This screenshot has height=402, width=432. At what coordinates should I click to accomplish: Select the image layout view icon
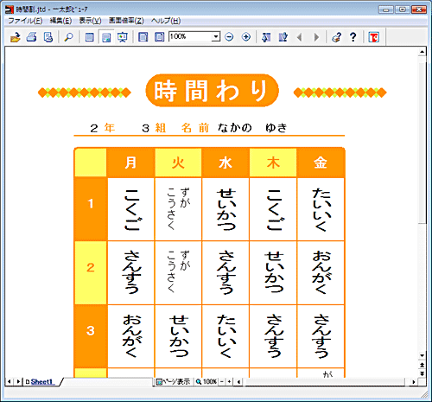click(106, 37)
